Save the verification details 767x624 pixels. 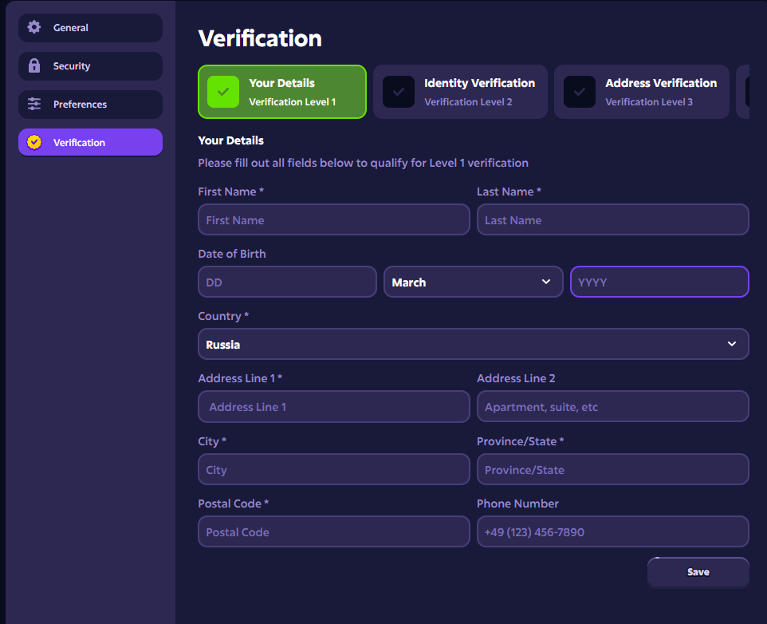coord(698,572)
